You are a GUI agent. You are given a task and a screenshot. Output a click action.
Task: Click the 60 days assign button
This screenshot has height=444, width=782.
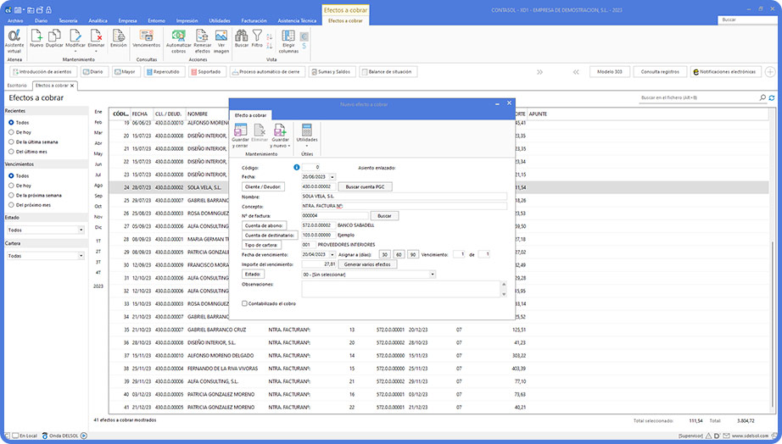point(399,255)
